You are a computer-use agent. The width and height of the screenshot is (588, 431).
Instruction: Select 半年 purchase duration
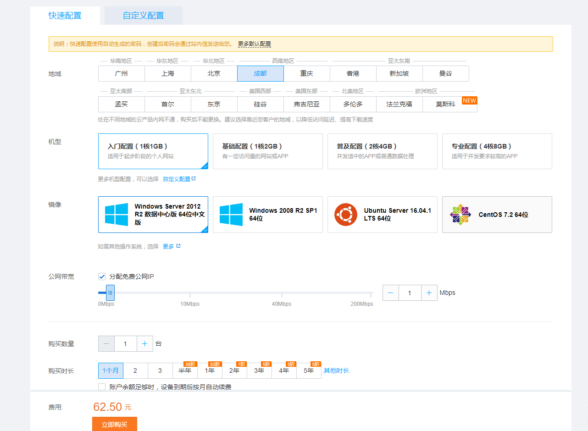tap(185, 370)
